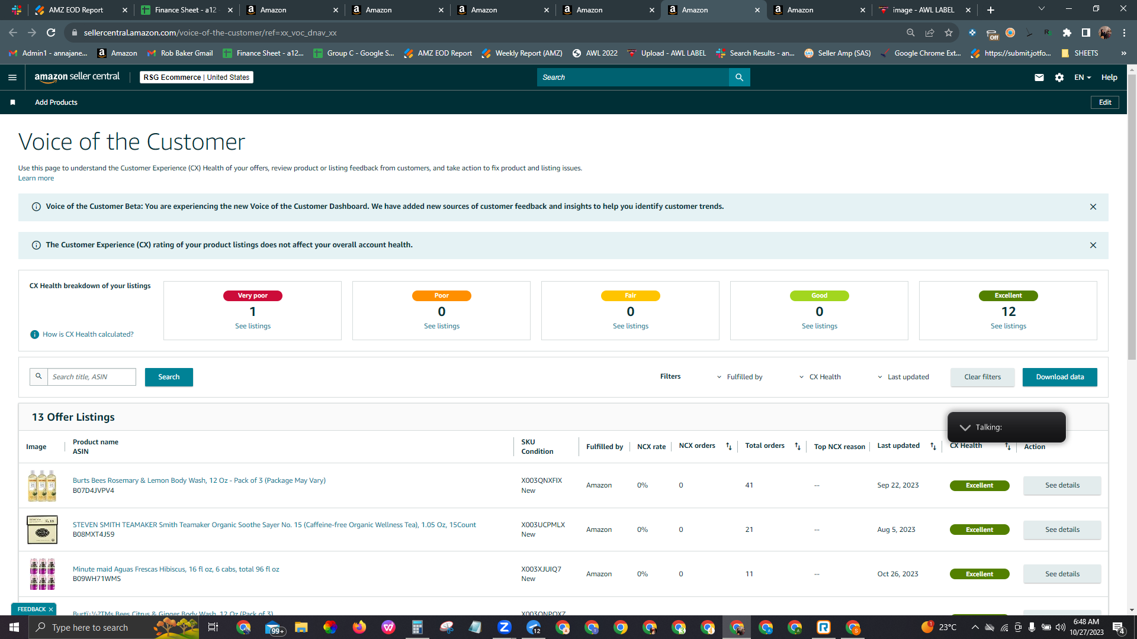The height and width of the screenshot is (639, 1137).
Task: Click the Edit button in the favorites bar
Action: [1105, 102]
